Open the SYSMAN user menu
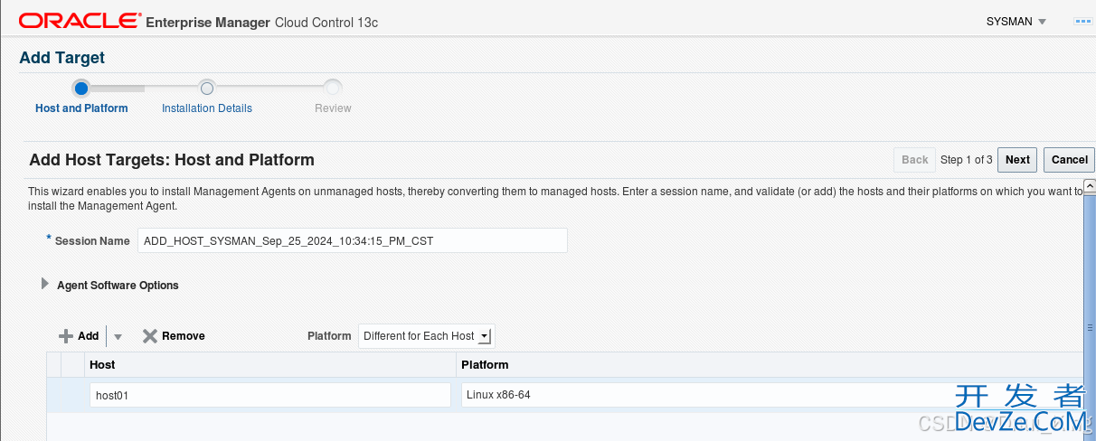This screenshot has width=1096, height=441. [1016, 22]
